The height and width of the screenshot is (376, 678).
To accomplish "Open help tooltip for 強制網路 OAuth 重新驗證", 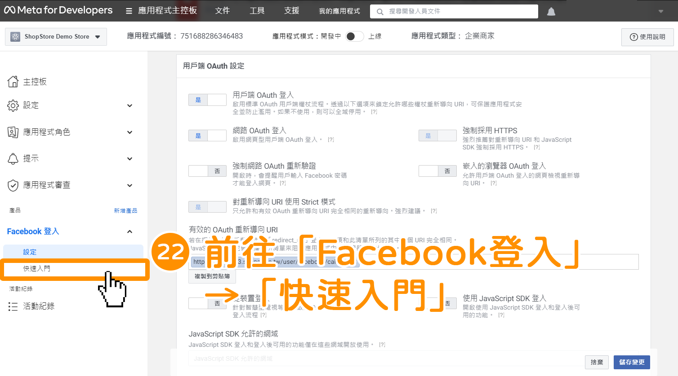I will click(283, 183).
